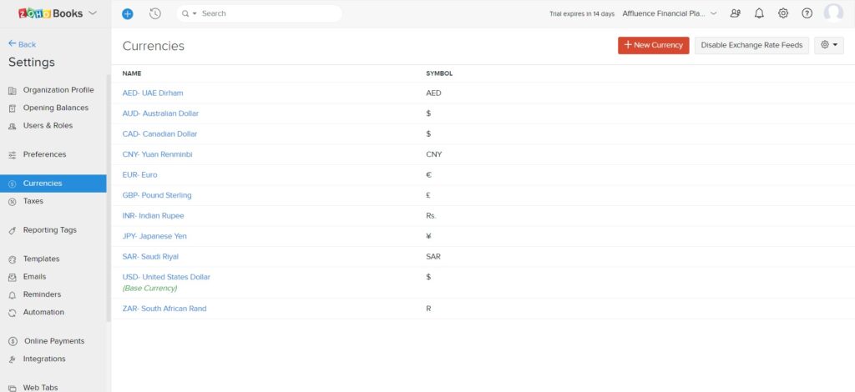The height and width of the screenshot is (392, 855).
Task: Open the help question mark icon
Action: [807, 13]
